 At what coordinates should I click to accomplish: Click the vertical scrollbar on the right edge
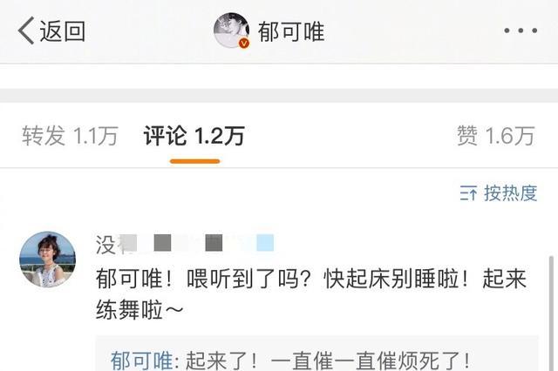[552, 314]
